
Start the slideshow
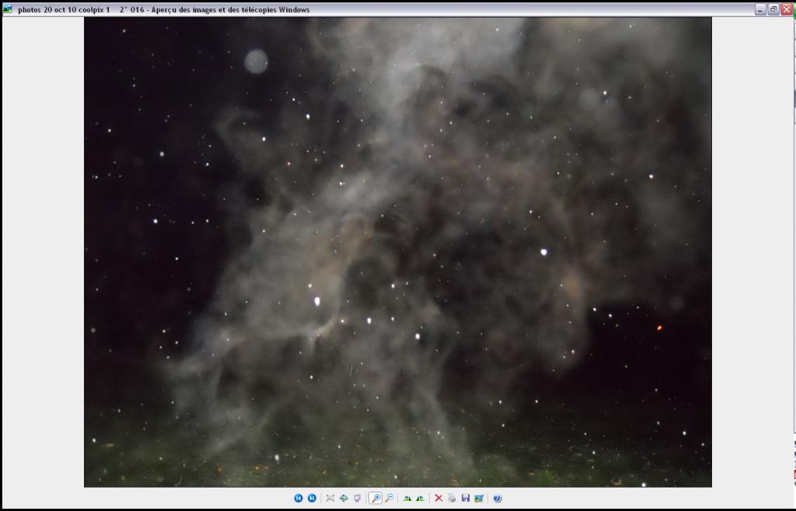[358, 499]
